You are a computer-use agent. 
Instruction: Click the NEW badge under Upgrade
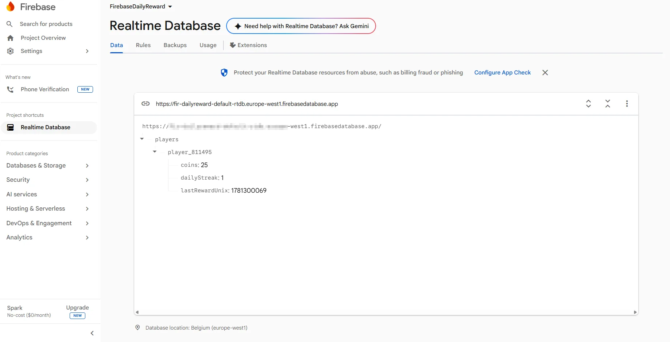click(x=77, y=316)
